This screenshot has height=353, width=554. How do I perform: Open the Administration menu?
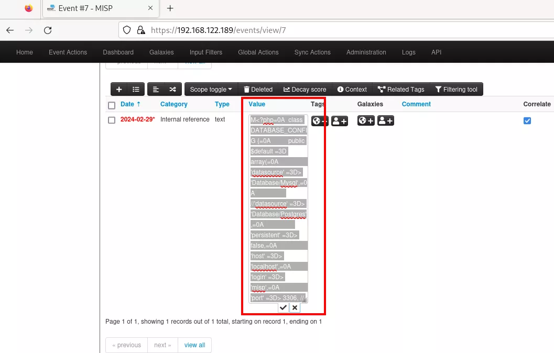click(366, 52)
